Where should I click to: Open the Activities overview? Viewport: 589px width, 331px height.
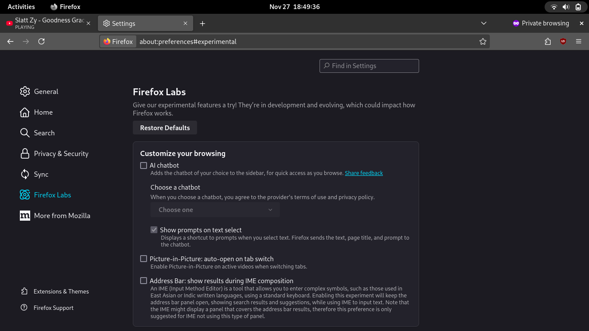tap(21, 7)
